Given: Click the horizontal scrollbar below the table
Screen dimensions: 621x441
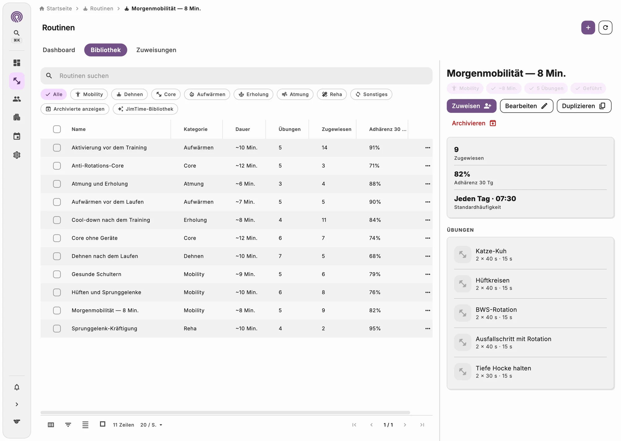Looking at the screenshot, I should tap(225, 412).
